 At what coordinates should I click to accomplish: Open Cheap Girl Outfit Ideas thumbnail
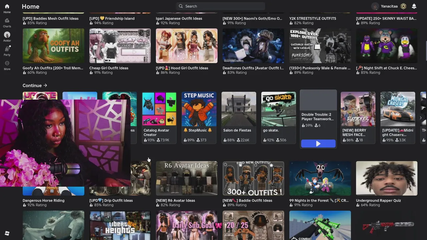tap(120, 46)
